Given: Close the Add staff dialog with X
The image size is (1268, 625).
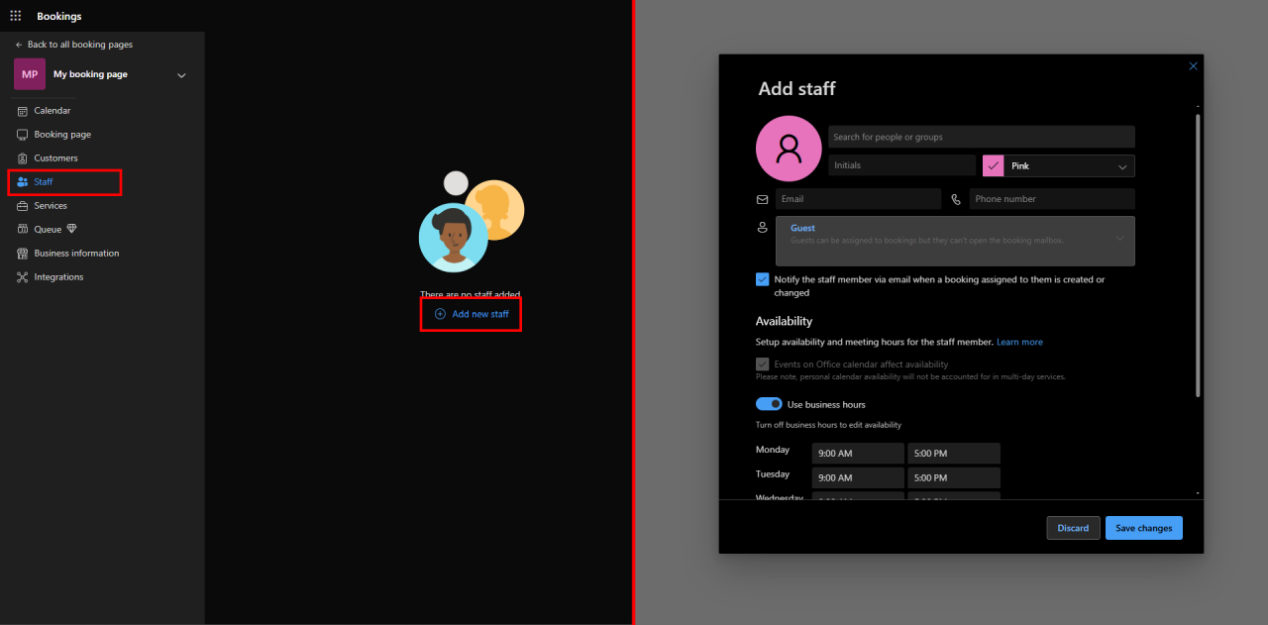Looking at the screenshot, I should pyautogui.click(x=1193, y=66).
